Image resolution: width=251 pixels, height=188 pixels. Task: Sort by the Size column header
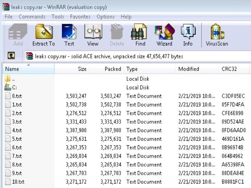[72, 69]
